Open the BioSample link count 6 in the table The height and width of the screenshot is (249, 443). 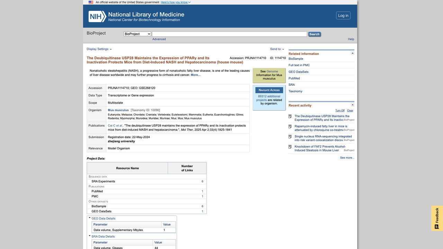click(202, 206)
